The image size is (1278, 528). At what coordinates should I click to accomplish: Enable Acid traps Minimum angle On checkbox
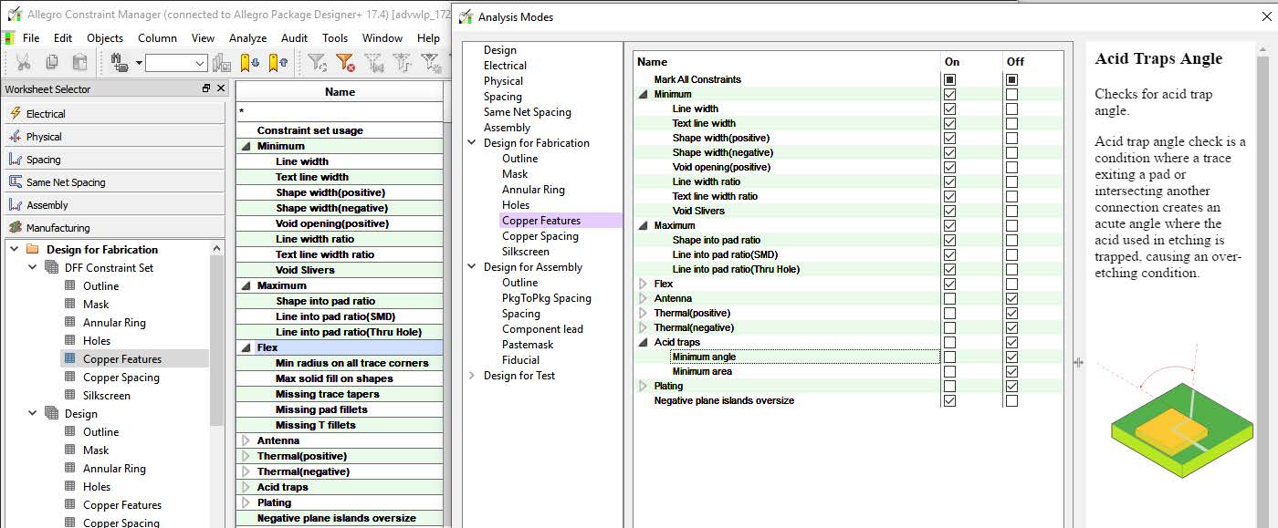pyautogui.click(x=950, y=357)
